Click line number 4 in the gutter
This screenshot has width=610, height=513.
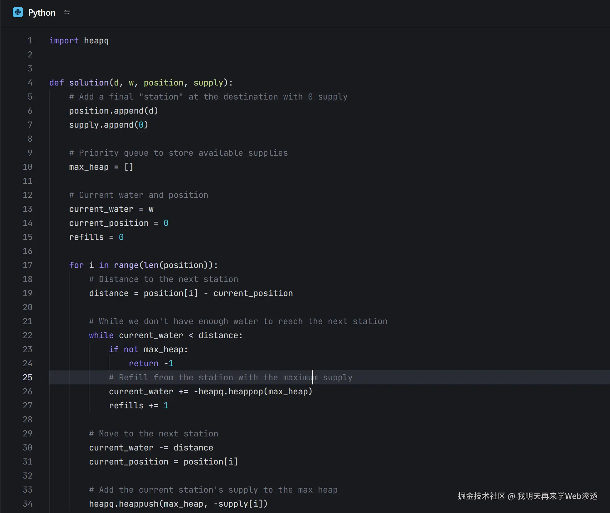(30, 83)
